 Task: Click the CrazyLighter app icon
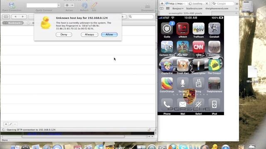(x=199, y=65)
